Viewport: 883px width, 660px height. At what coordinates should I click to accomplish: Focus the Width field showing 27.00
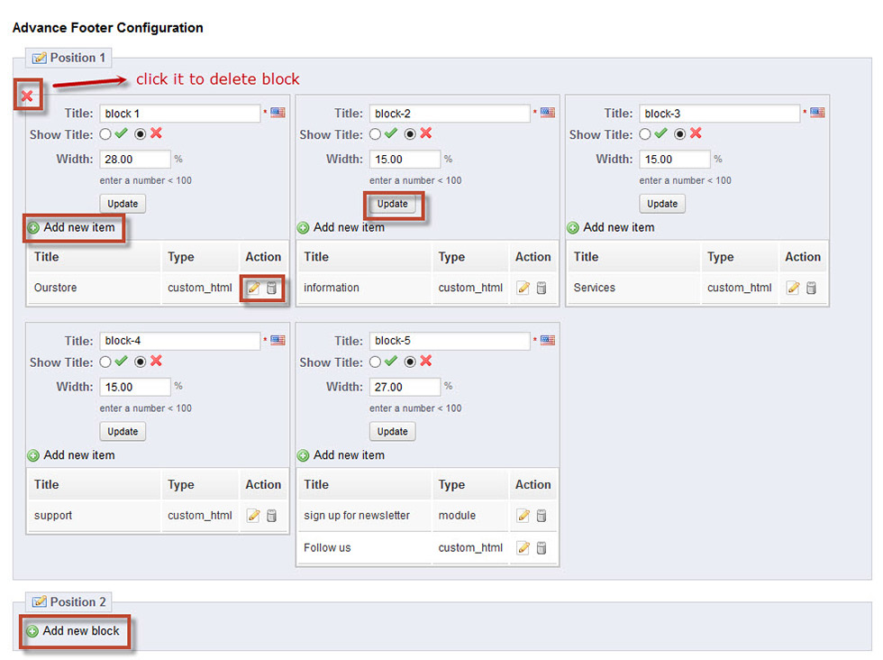(x=405, y=387)
